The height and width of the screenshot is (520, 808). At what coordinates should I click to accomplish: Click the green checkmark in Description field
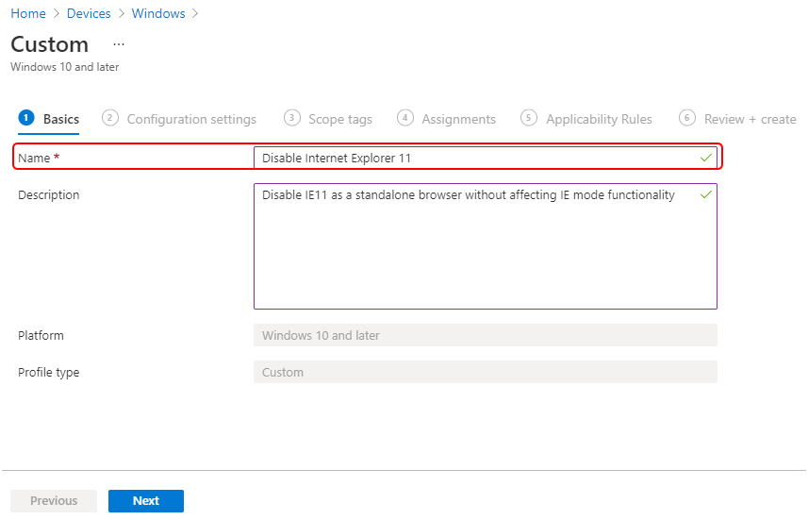click(706, 194)
